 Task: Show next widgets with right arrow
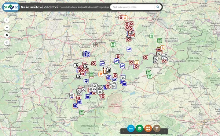click(x=165, y=131)
